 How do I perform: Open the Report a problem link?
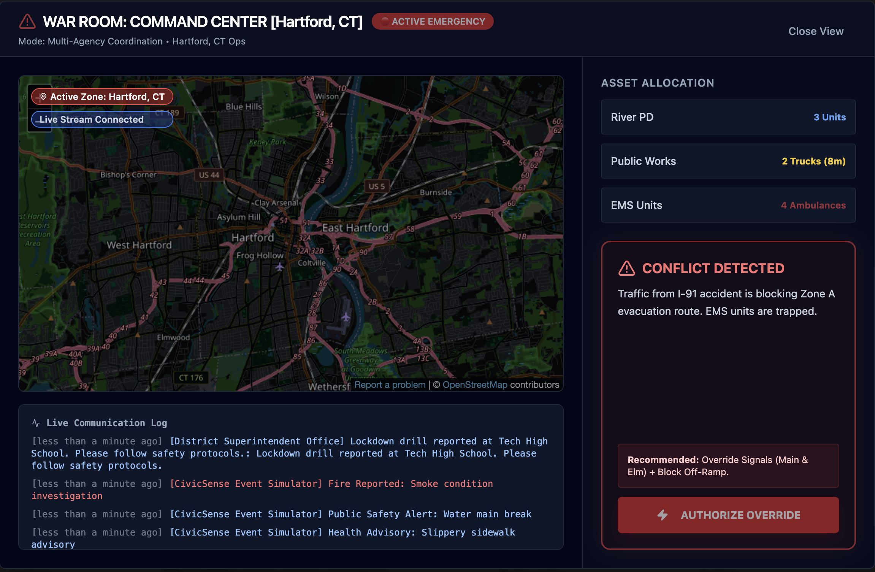(390, 385)
